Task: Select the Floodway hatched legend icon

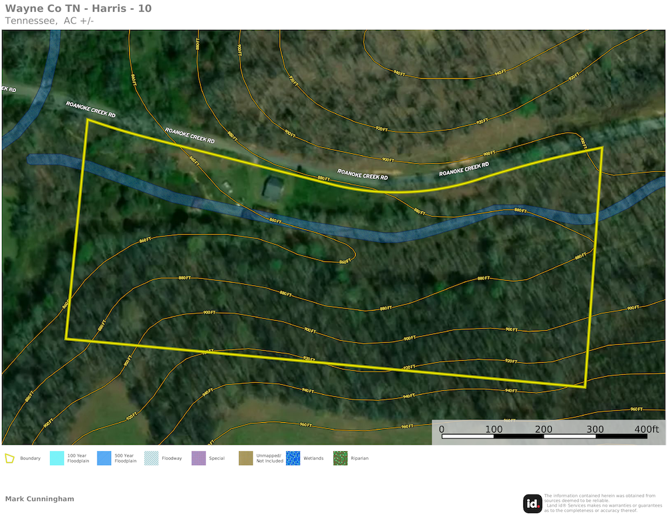Action: 151,459
